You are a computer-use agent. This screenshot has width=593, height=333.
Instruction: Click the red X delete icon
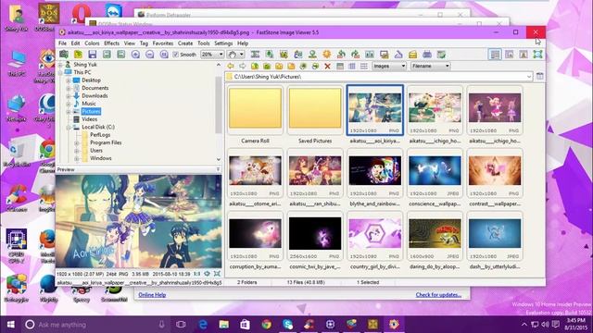pos(327,66)
